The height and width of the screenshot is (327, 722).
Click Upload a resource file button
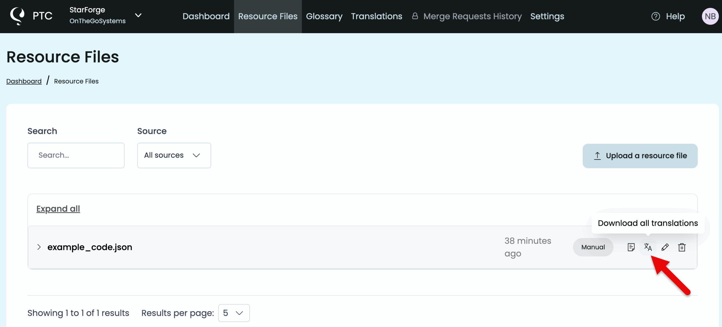click(640, 156)
